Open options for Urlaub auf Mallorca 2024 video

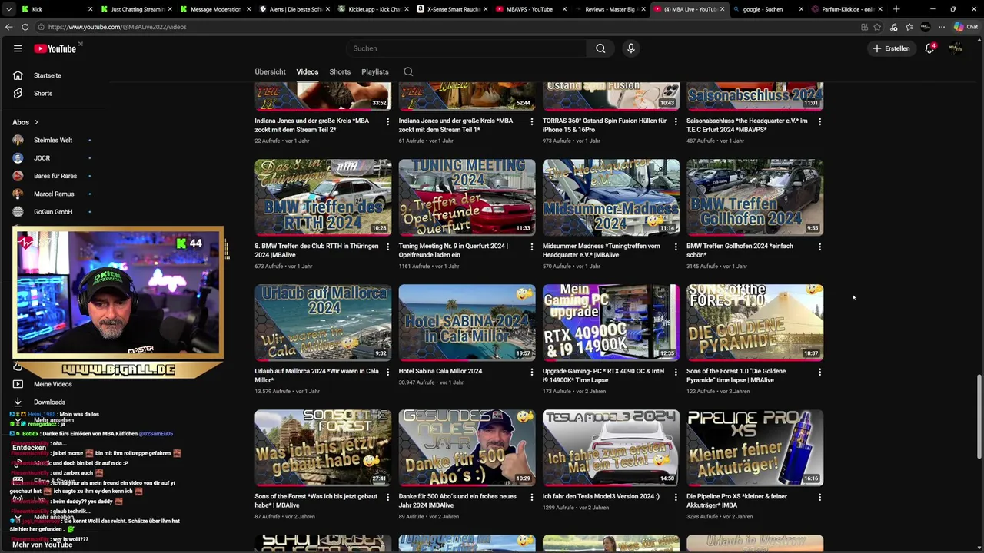pyautogui.click(x=387, y=372)
